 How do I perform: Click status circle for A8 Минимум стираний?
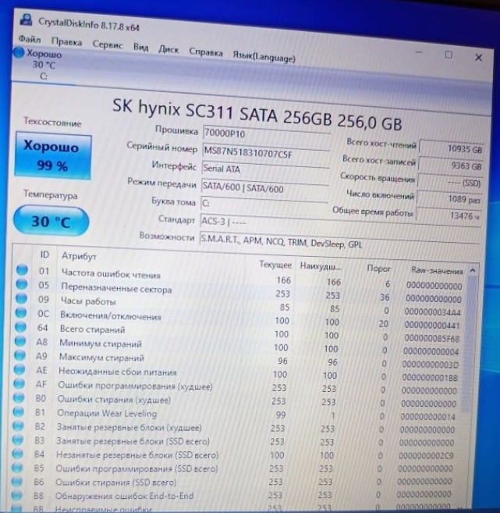20,340
